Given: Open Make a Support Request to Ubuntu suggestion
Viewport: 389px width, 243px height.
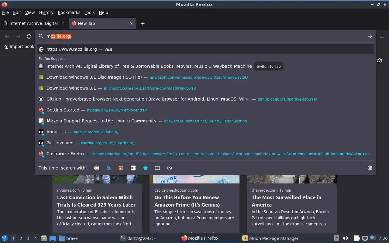Looking at the screenshot, I should click(205, 121).
